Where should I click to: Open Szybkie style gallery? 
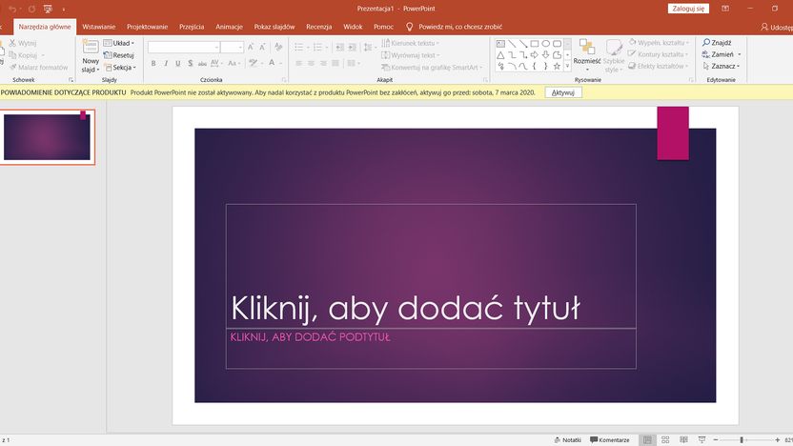tap(614, 55)
